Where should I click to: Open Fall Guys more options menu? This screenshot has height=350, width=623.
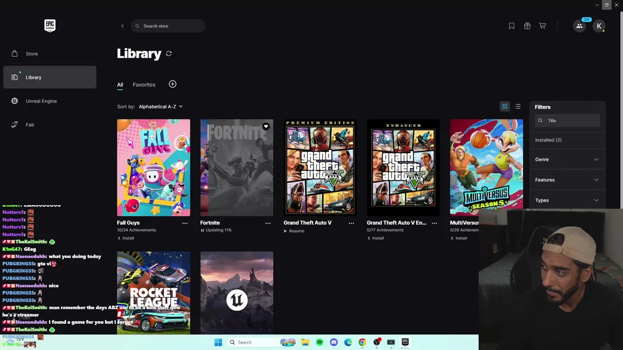(x=185, y=223)
